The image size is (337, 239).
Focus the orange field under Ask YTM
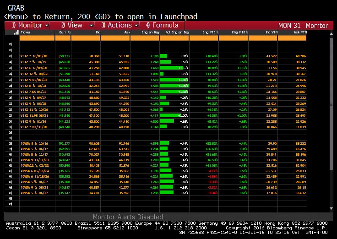pyautogui.click(x=292, y=38)
